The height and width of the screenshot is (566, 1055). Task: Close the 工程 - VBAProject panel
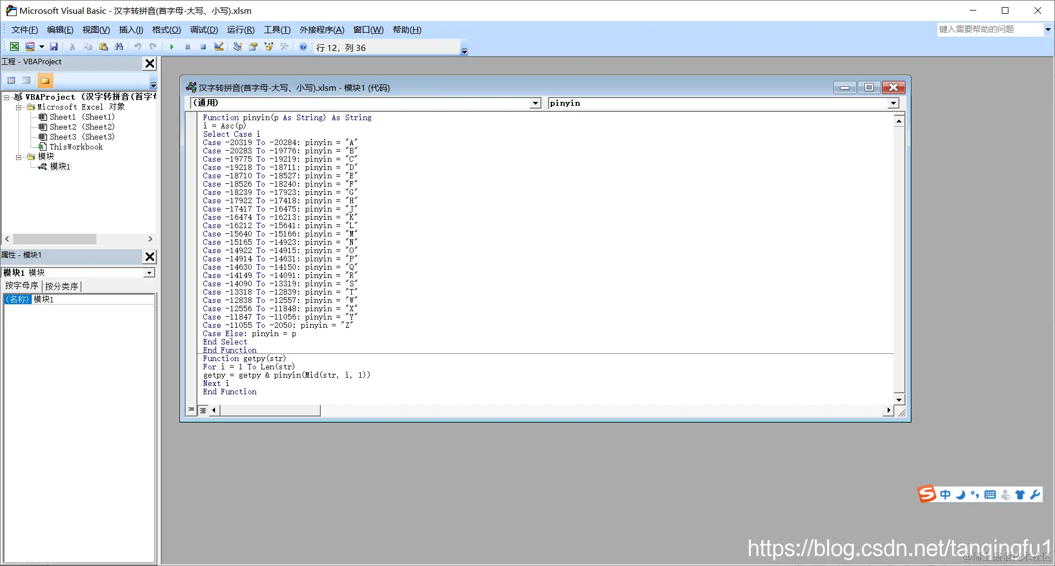(150, 63)
